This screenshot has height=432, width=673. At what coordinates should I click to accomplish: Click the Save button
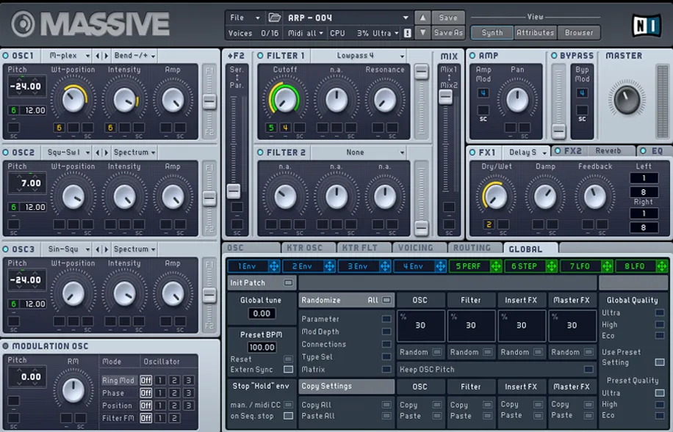(x=448, y=18)
